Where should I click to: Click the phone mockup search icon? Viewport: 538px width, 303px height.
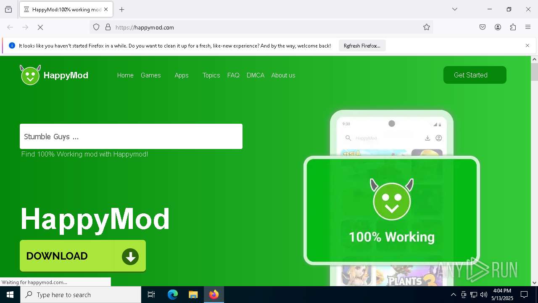click(348, 138)
